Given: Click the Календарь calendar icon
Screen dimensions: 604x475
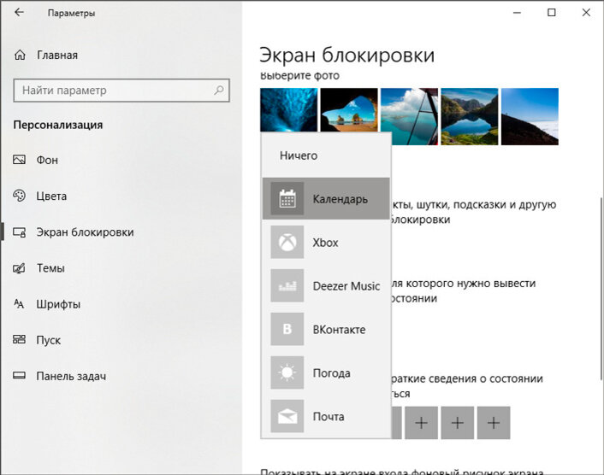Looking at the screenshot, I should pyautogui.click(x=287, y=198).
